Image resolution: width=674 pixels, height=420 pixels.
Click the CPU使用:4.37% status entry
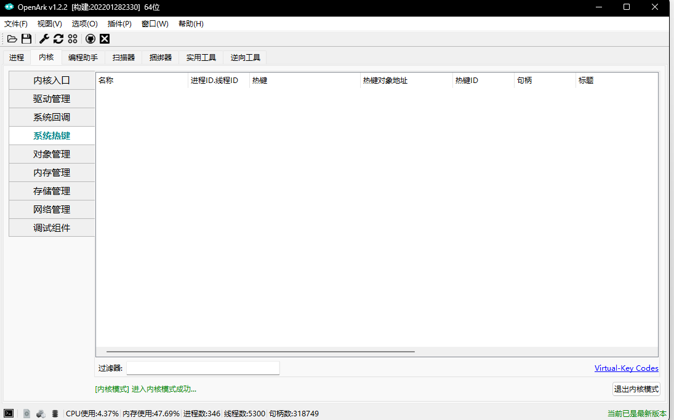click(x=92, y=414)
